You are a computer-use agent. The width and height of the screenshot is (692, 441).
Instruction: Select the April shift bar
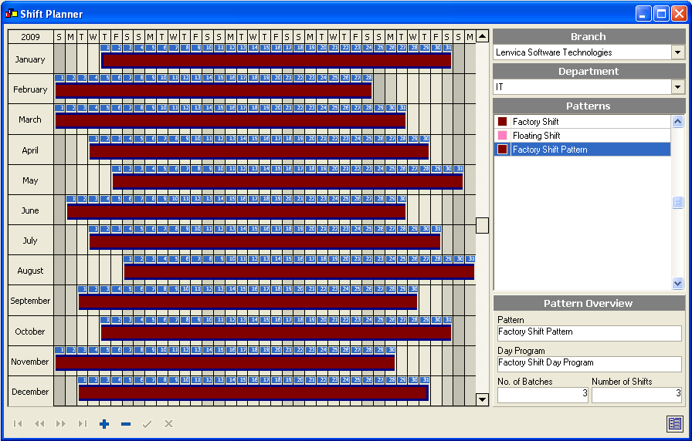coord(259,152)
